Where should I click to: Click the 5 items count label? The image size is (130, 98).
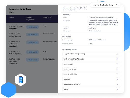coord(11,12)
